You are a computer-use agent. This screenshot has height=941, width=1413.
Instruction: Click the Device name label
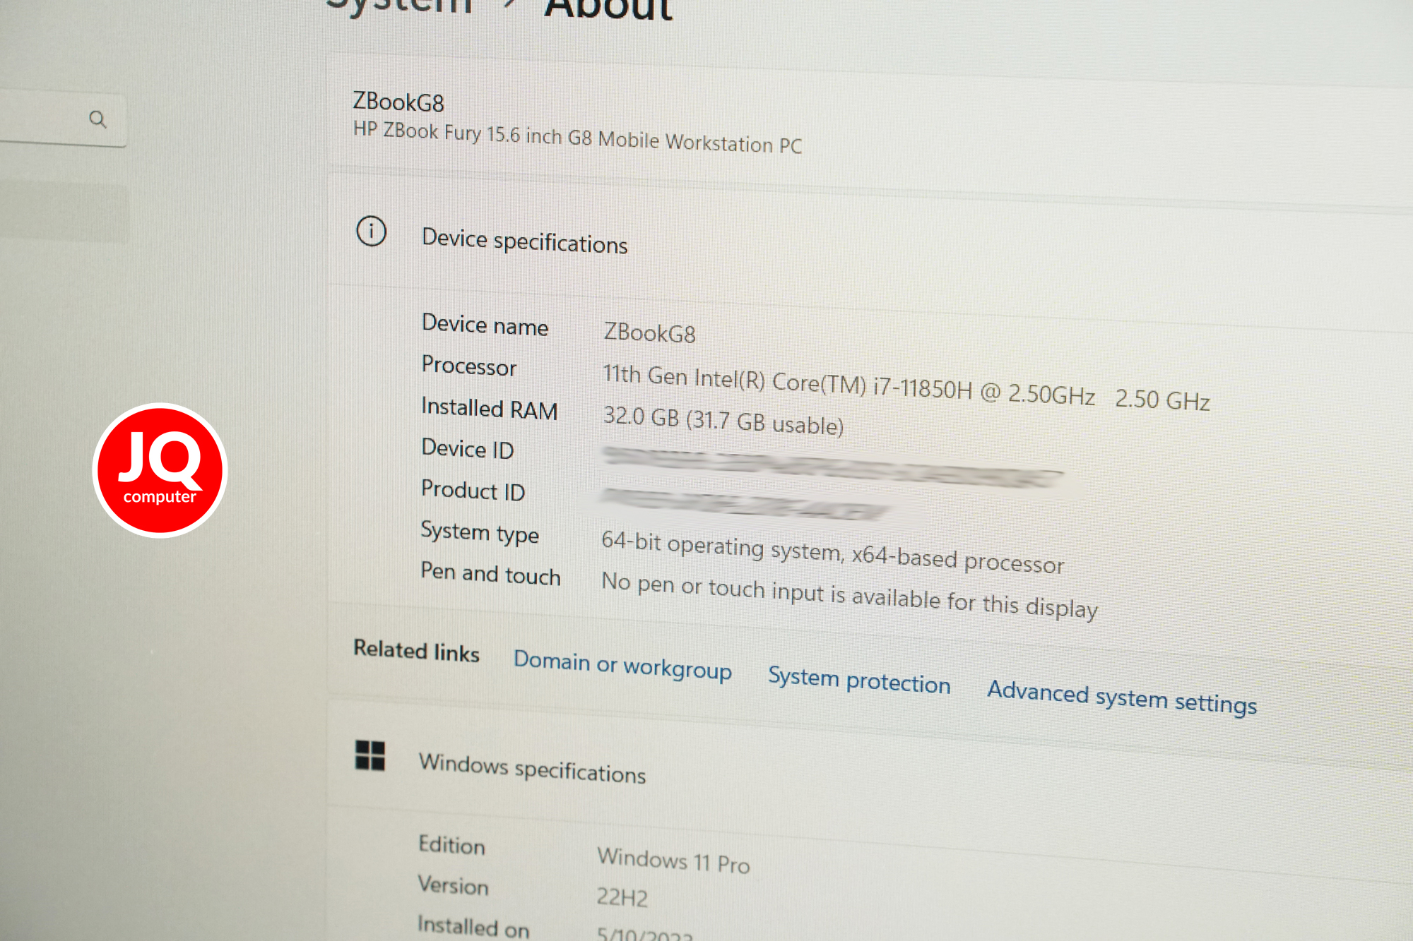(x=485, y=325)
